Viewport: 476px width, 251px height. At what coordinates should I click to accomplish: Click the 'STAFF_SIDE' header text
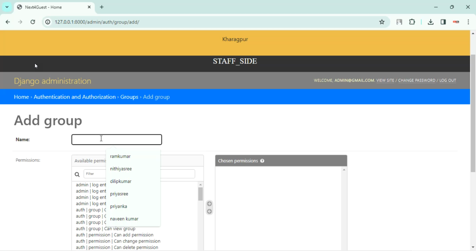point(235,61)
